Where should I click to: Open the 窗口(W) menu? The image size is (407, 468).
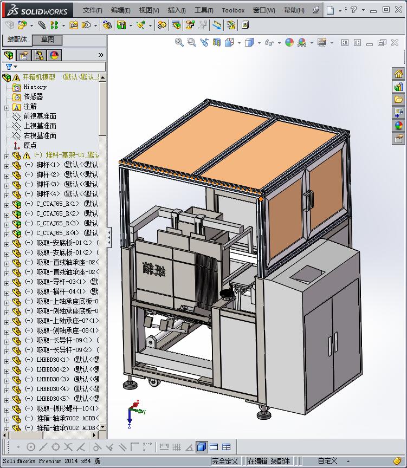coord(264,10)
